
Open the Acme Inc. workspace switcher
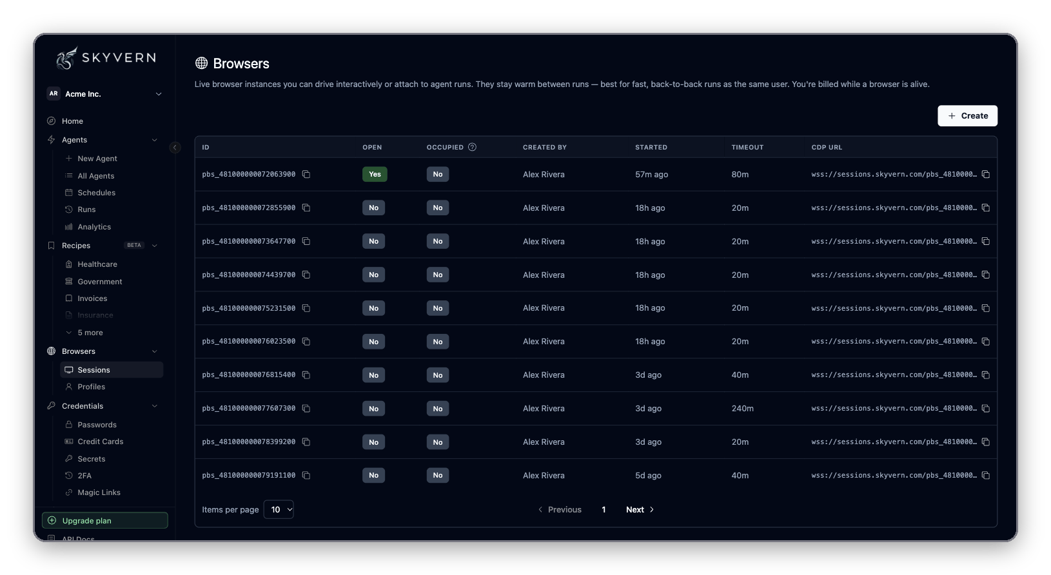(x=105, y=94)
